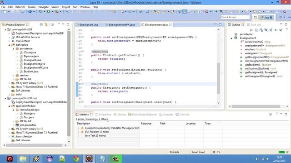The height and width of the screenshot is (163, 291).
Task: Click the Print toolbar icon
Action: click(x=23, y=12)
